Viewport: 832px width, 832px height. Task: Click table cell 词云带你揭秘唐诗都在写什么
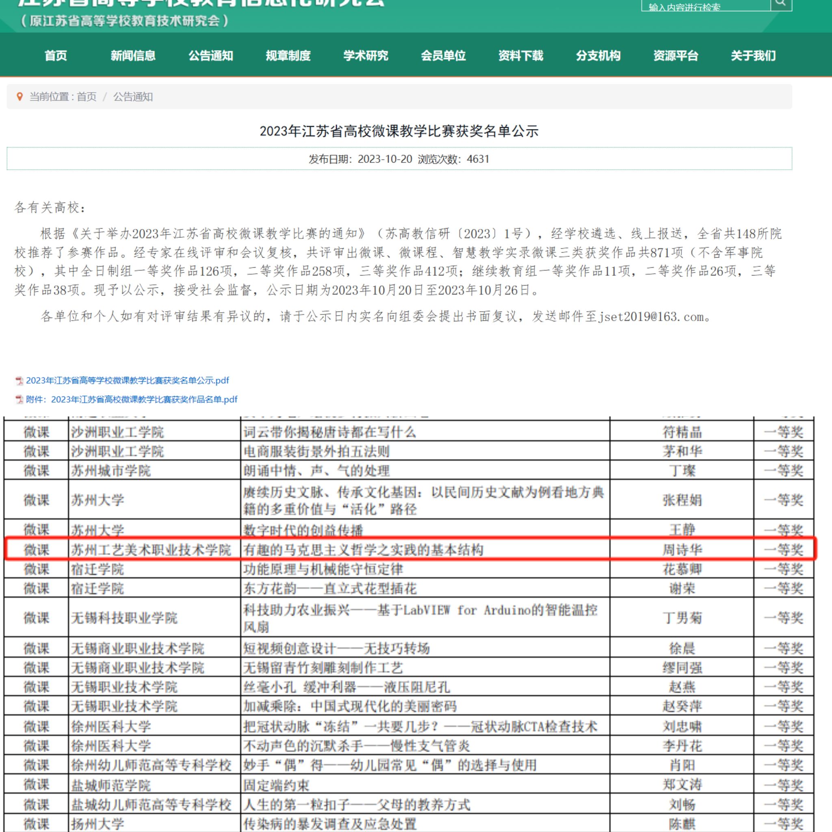point(425,432)
